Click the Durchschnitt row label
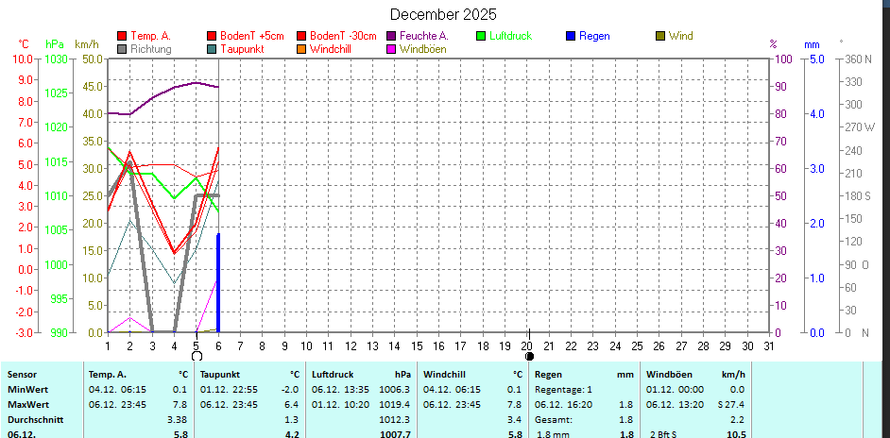 (36, 419)
